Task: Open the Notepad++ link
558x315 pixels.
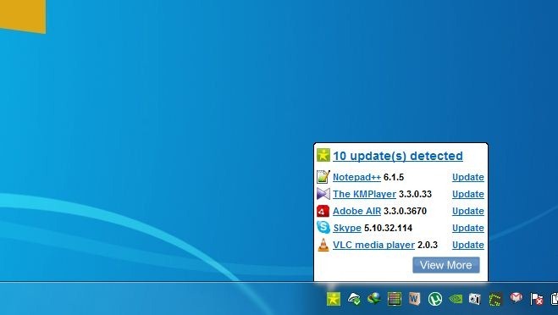Action: (x=357, y=177)
